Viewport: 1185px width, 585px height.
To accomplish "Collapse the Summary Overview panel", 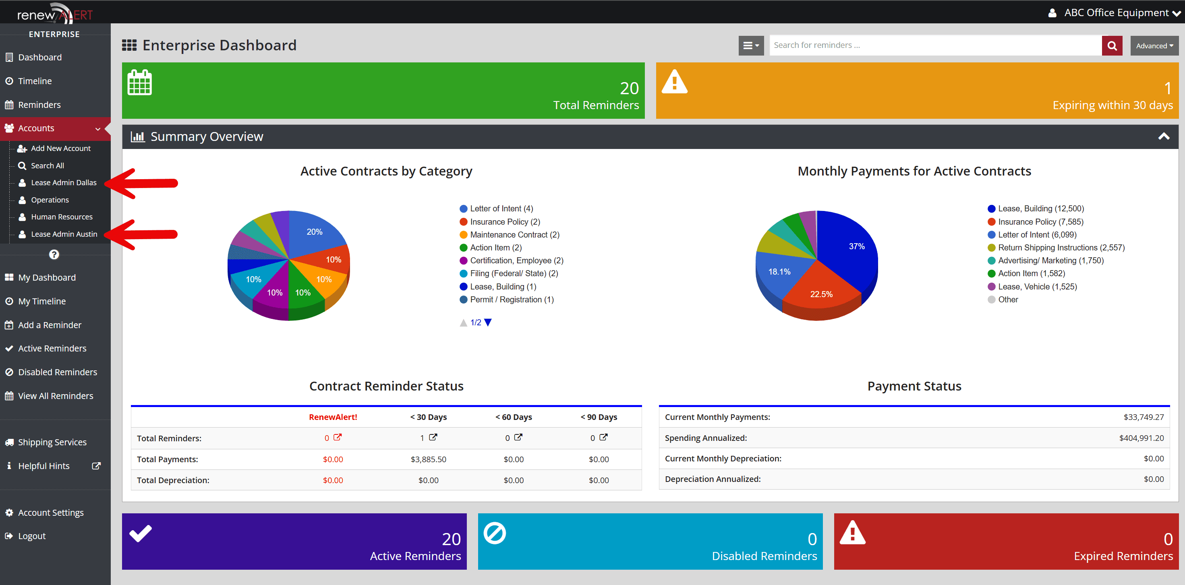I will click(1164, 136).
